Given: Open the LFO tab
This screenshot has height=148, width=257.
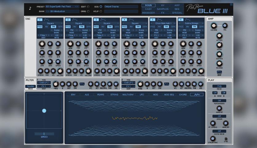Looking at the screenshot, I should 142,94.
